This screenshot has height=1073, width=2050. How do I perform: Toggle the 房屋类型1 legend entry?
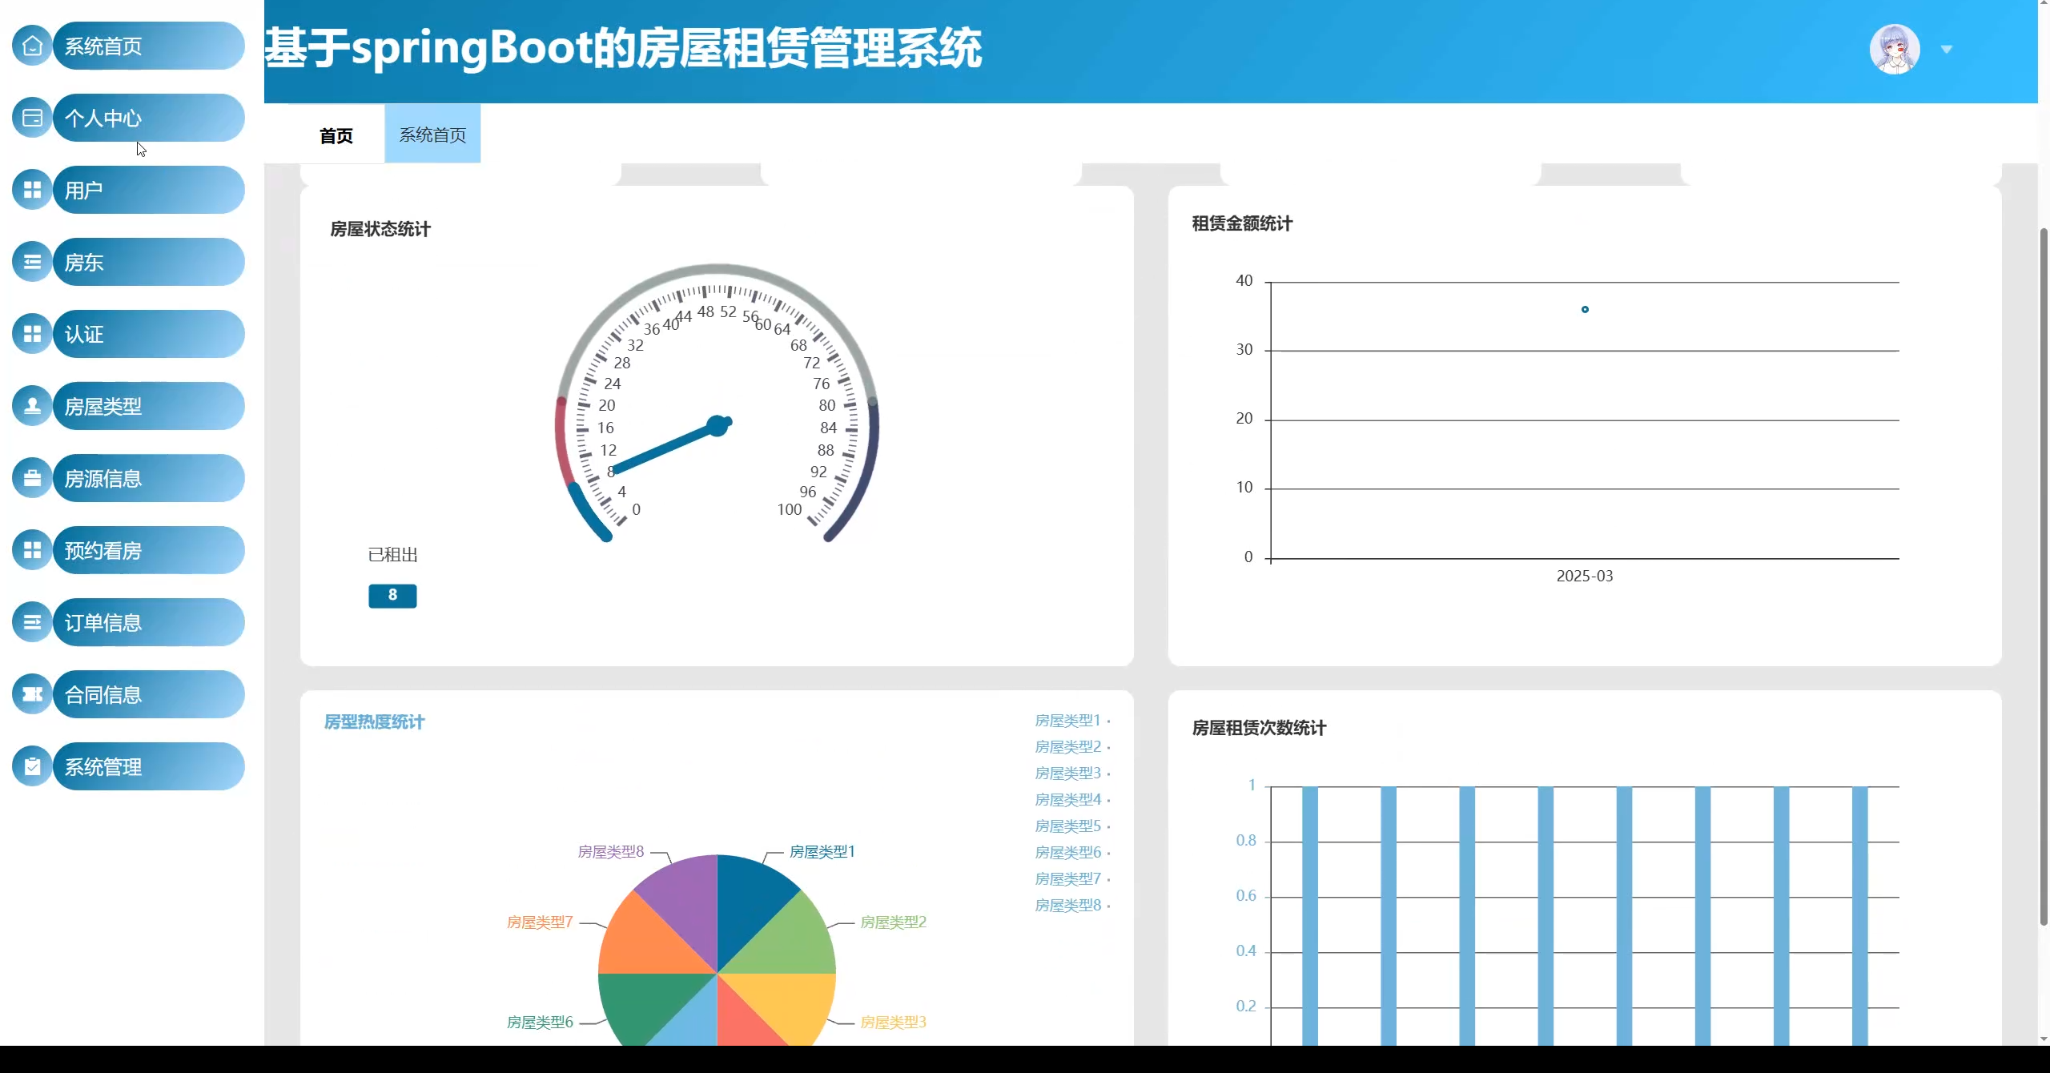pos(1067,720)
